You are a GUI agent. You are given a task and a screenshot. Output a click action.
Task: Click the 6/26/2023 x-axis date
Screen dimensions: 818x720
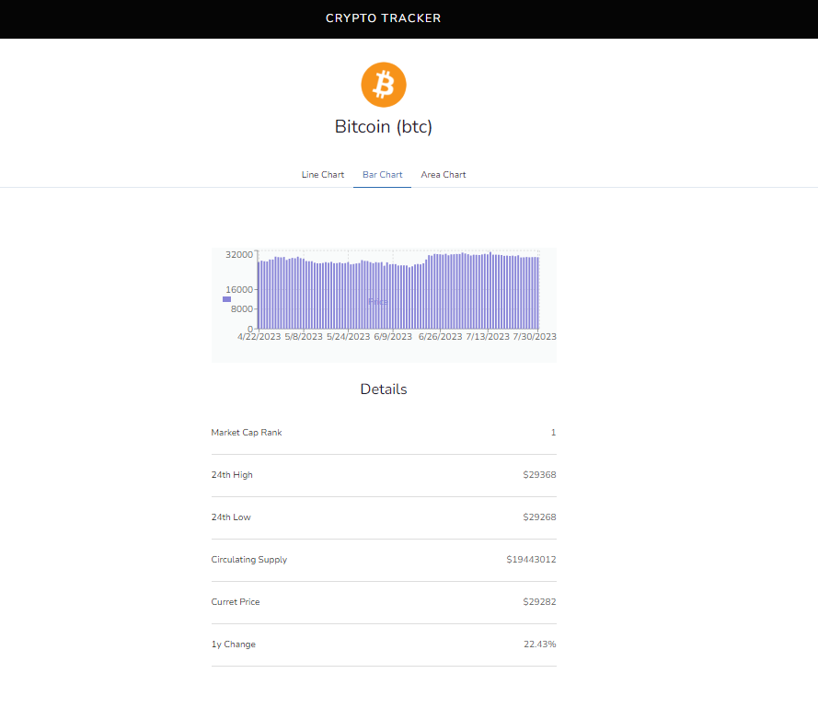441,337
